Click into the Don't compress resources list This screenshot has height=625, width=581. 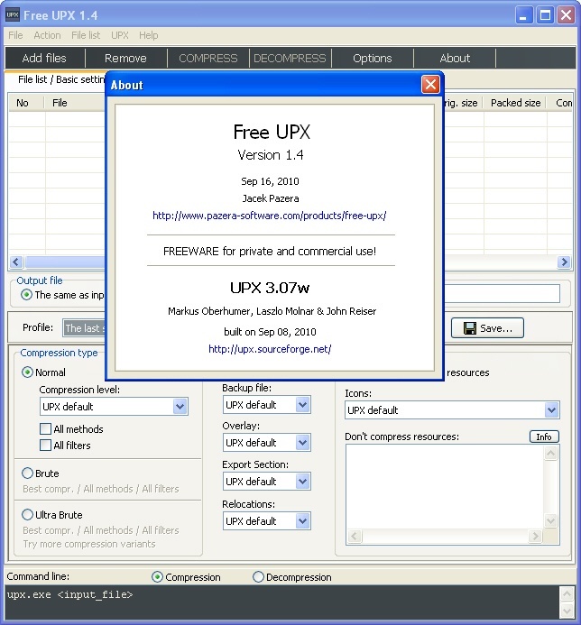tap(445, 487)
